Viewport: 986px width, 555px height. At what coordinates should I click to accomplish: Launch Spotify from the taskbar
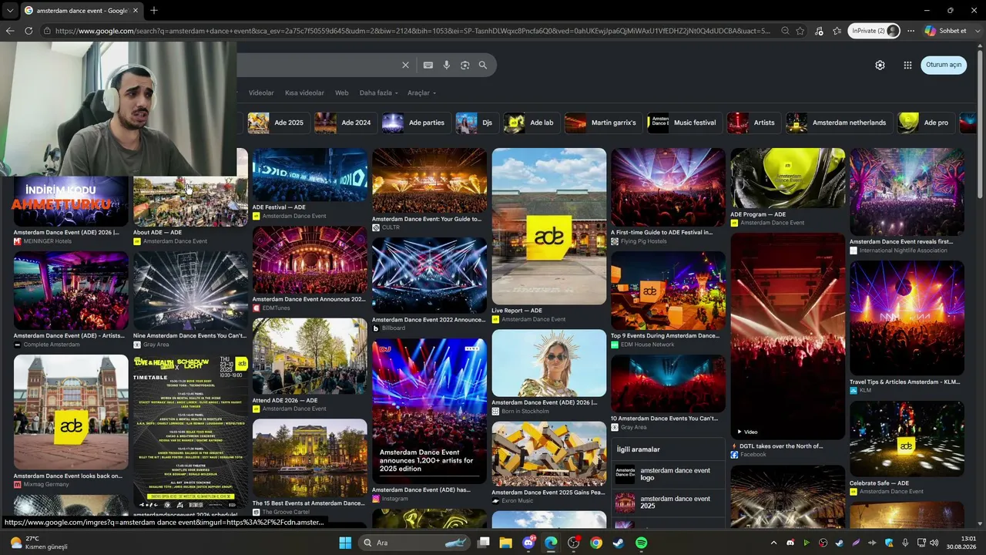coord(641,543)
